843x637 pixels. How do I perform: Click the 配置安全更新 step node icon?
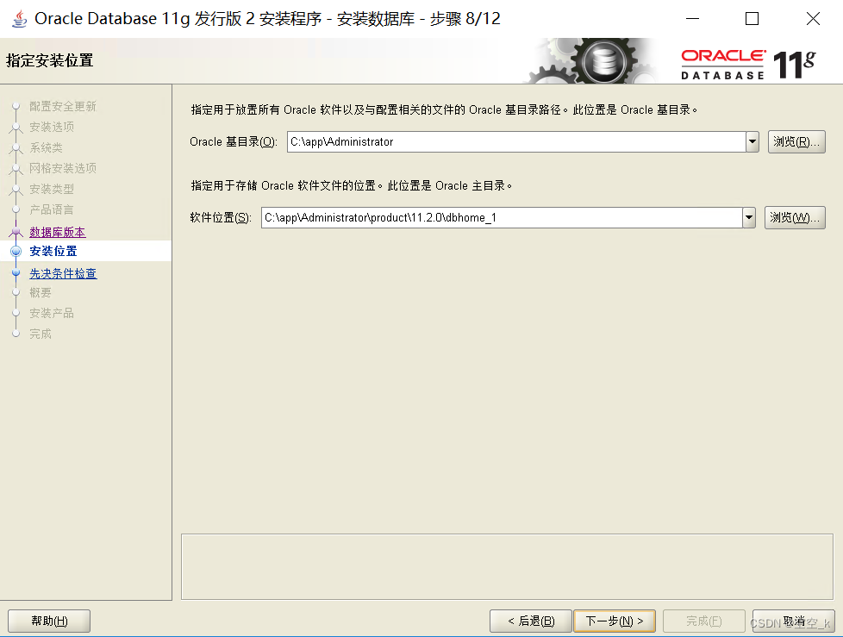(19, 106)
